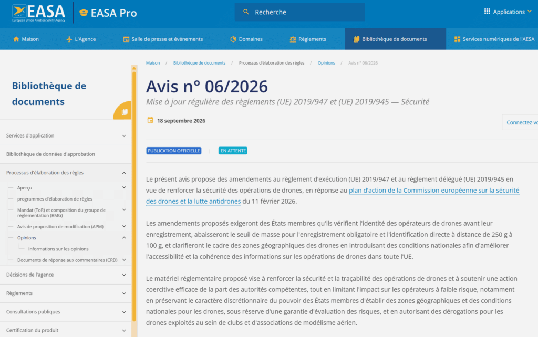
Task: Open Services numériques de l'AESA menu
Action: 494,39
